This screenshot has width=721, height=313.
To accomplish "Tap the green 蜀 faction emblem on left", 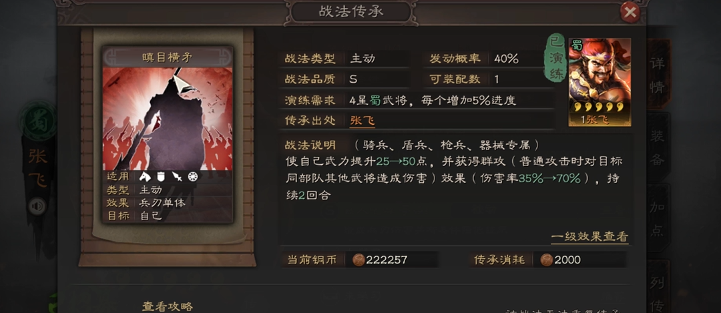I will [x=37, y=121].
